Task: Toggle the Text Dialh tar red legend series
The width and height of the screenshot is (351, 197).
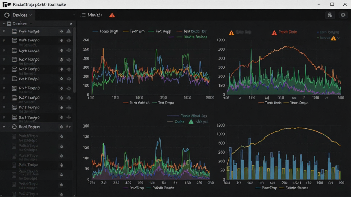Action: (x=191, y=31)
